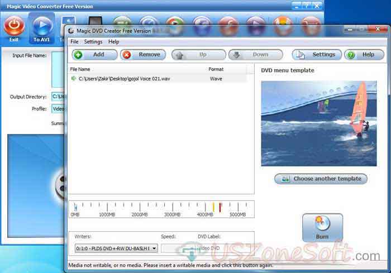The image size is (391, 273).
Task: Click Choose another template button
Action: tap(321, 179)
